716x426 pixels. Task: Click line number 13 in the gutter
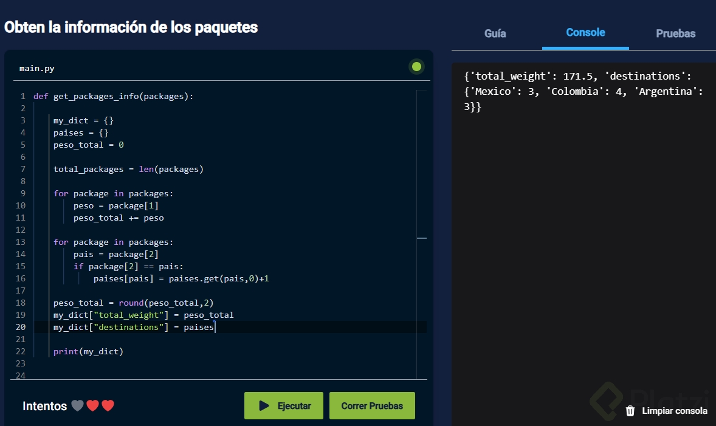click(x=21, y=242)
